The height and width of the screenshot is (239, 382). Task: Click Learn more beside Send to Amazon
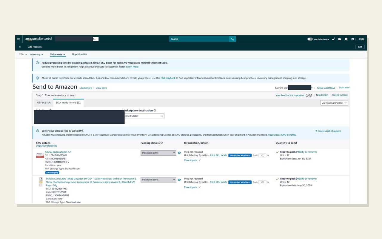(86, 88)
